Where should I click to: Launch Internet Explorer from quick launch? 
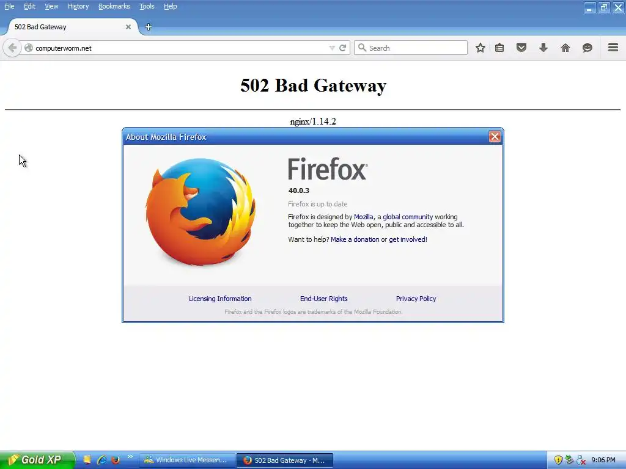pyautogui.click(x=101, y=460)
